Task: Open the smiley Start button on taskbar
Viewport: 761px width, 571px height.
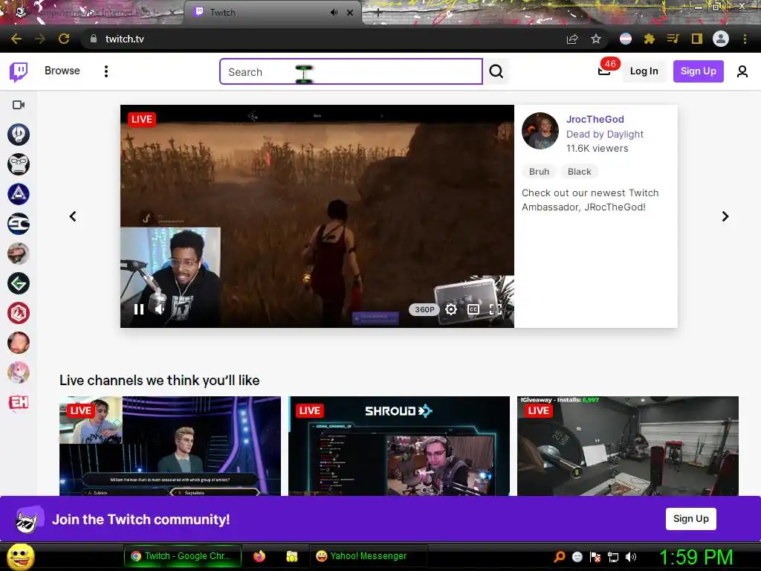Action: [x=21, y=556]
